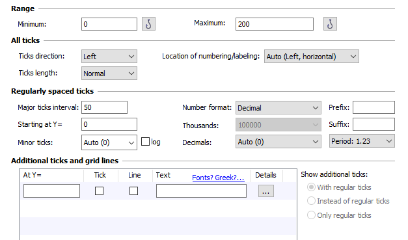Screen dimensions: 408x240
Task: Click the Major ticks interval field
Action: (x=104, y=107)
